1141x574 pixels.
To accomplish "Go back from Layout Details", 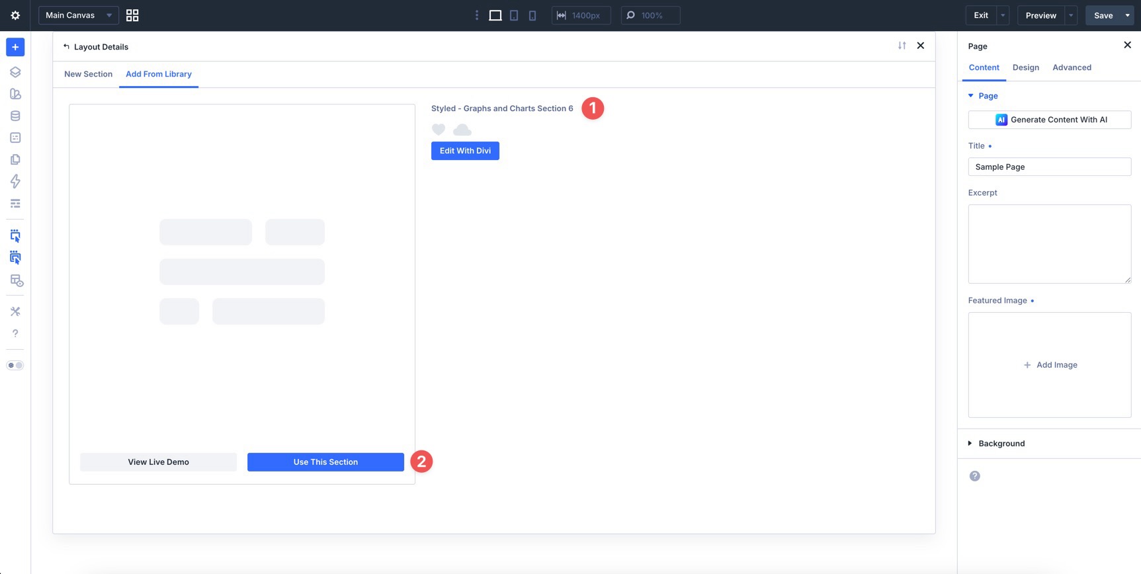I will (x=66, y=46).
